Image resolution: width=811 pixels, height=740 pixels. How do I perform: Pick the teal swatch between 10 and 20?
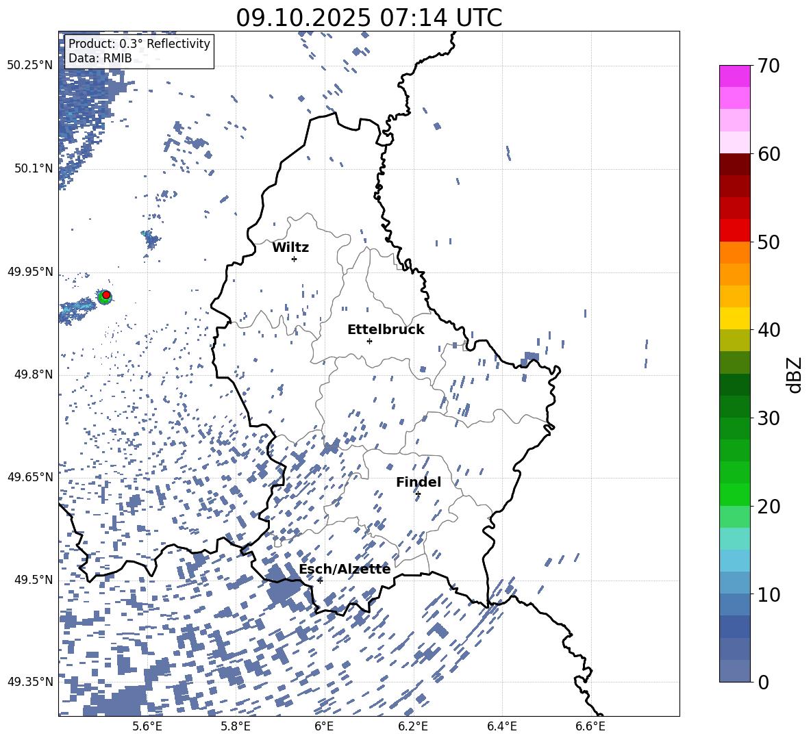tap(734, 539)
